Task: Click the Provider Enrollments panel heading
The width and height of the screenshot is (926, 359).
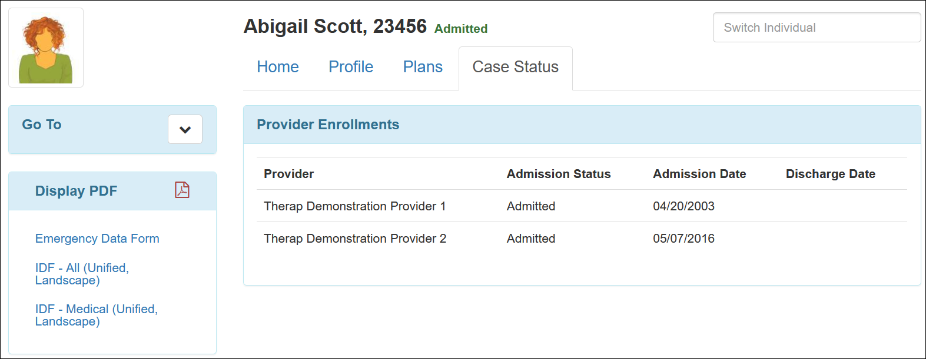Action: (x=328, y=125)
